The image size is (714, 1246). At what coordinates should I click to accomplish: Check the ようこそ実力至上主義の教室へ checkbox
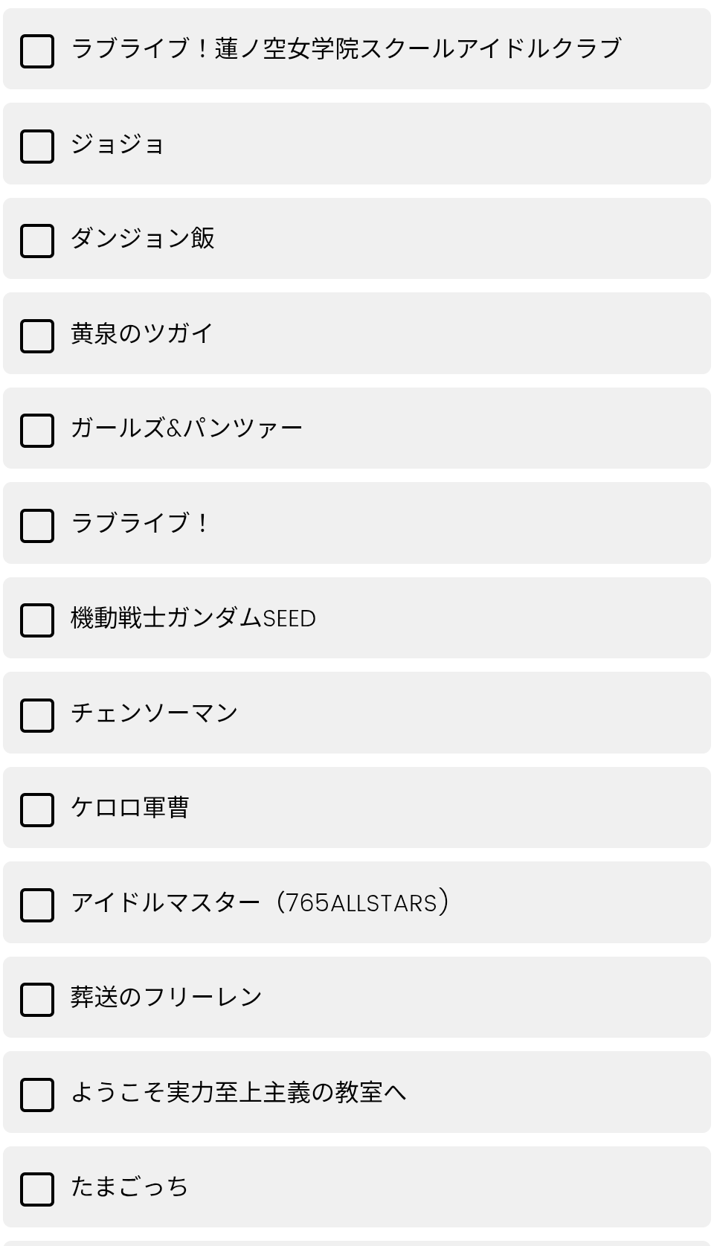point(37,1094)
